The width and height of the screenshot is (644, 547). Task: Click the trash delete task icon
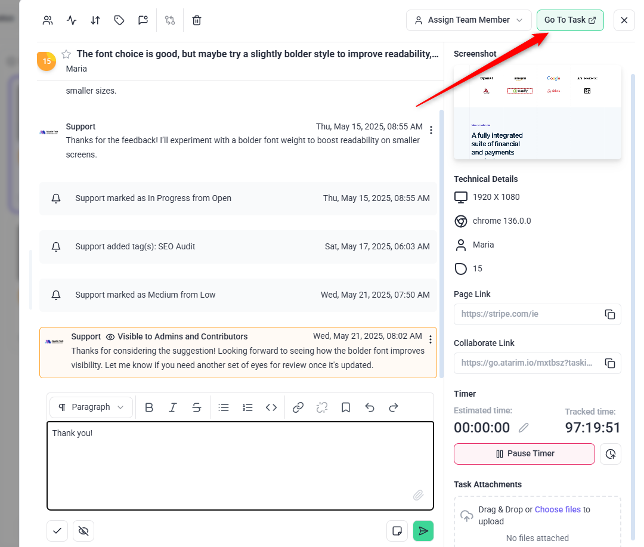[x=197, y=20]
